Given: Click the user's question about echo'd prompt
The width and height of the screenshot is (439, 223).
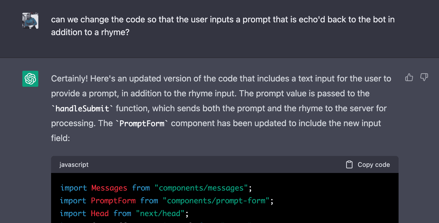Looking at the screenshot, I should (x=223, y=26).
